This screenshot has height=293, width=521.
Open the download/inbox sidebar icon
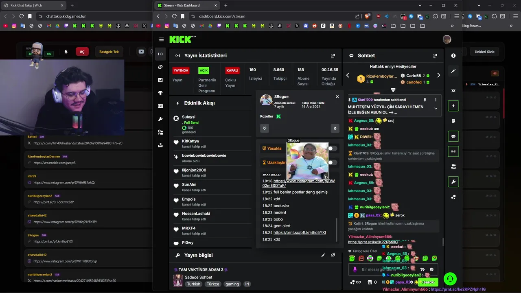click(160, 145)
